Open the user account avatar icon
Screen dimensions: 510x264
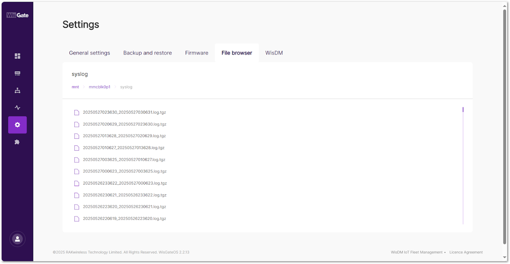coord(18,239)
